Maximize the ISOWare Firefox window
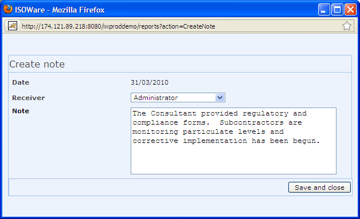Viewport: 360px width, 219px height. point(337,10)
